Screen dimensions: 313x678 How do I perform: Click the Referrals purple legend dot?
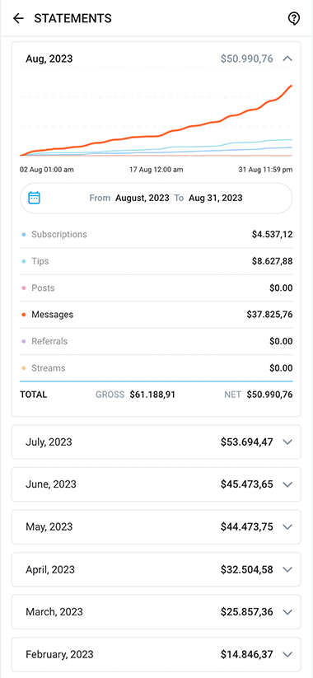tap(24, 342)
